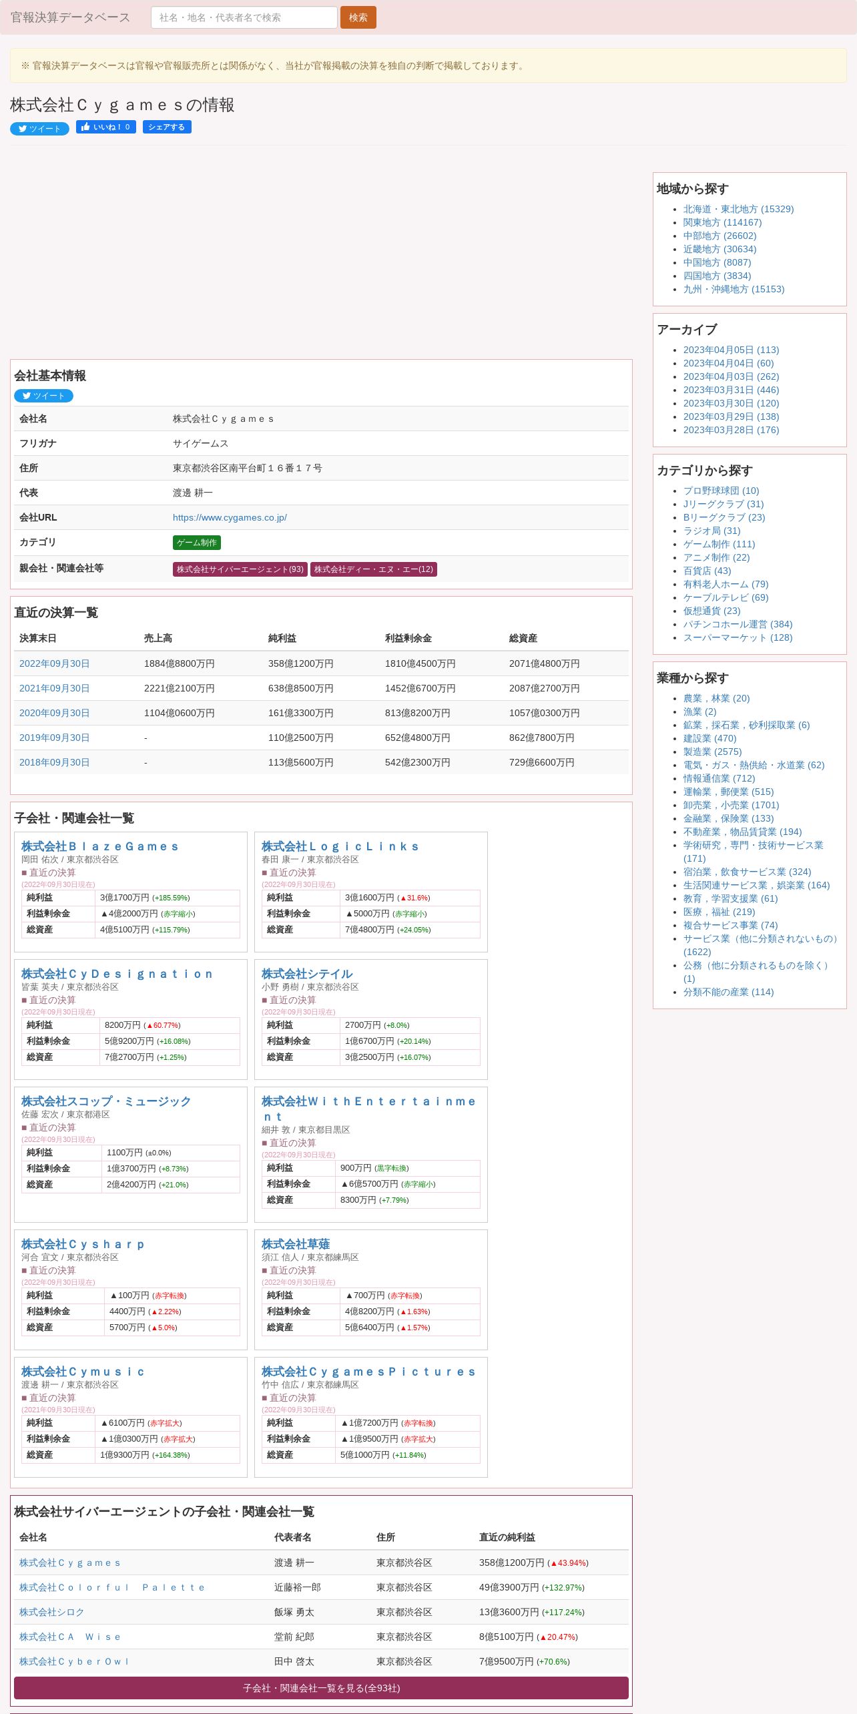Open 株式会社WithEntertainment card title
This screenshot has height=1714, width=857.
(x=368, y=1109)
